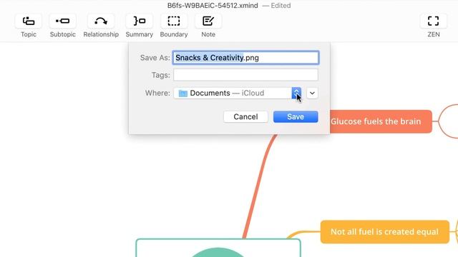Select 'Not all fuel is created equal' topic
458x257 pixels.
click(385, 232)
